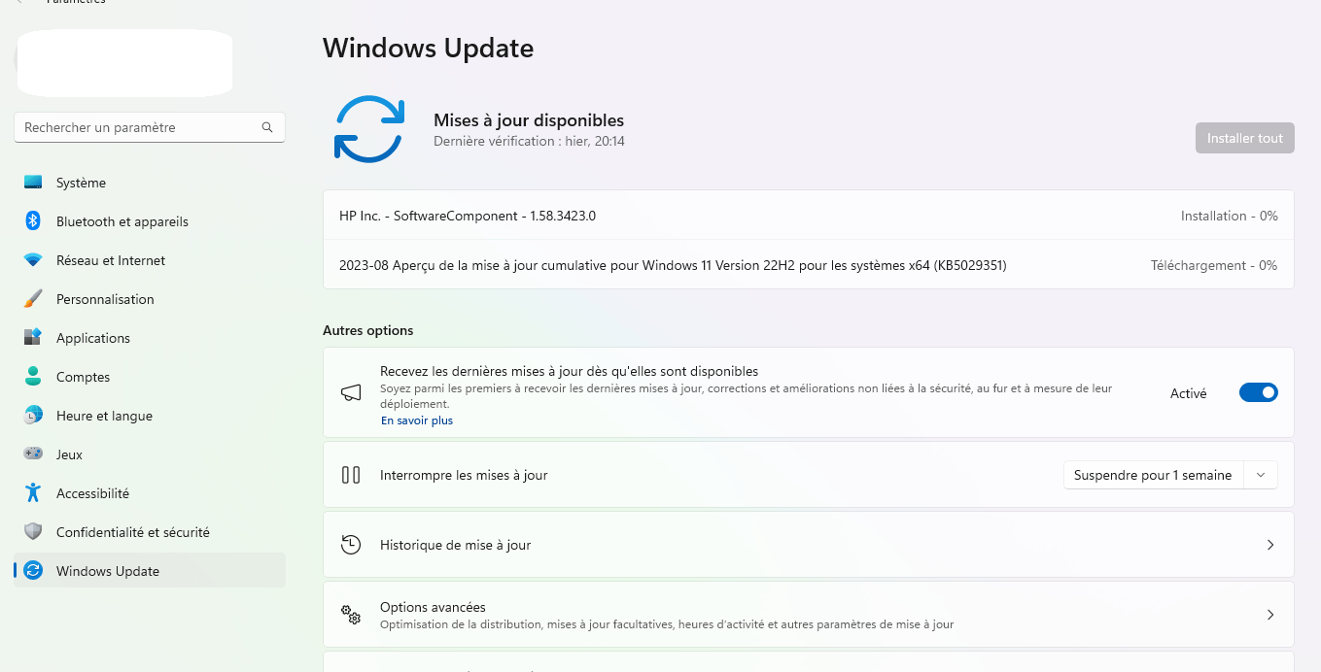The width and height of the screenshot is (1321, 672).
Task: Select Comptes in sidebar
Action: click(x=150, y=377)
